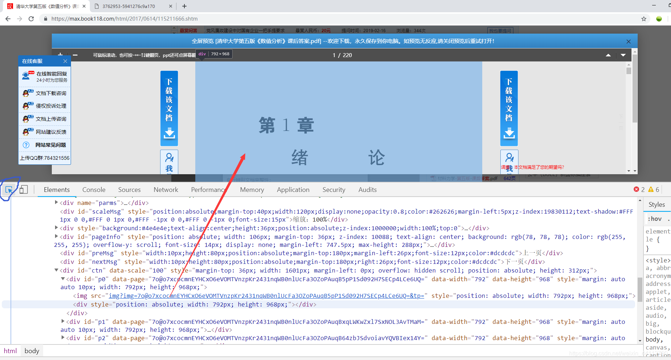Viewport: 671px width, 360px height.
Task: Switch to 清华大学第五版 browser tab
Action: tap(47, 6)
